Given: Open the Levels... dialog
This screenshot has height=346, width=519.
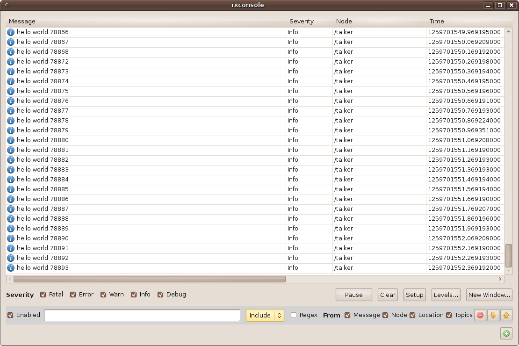Looking at the screenshot, I should [x=446, y=295].
